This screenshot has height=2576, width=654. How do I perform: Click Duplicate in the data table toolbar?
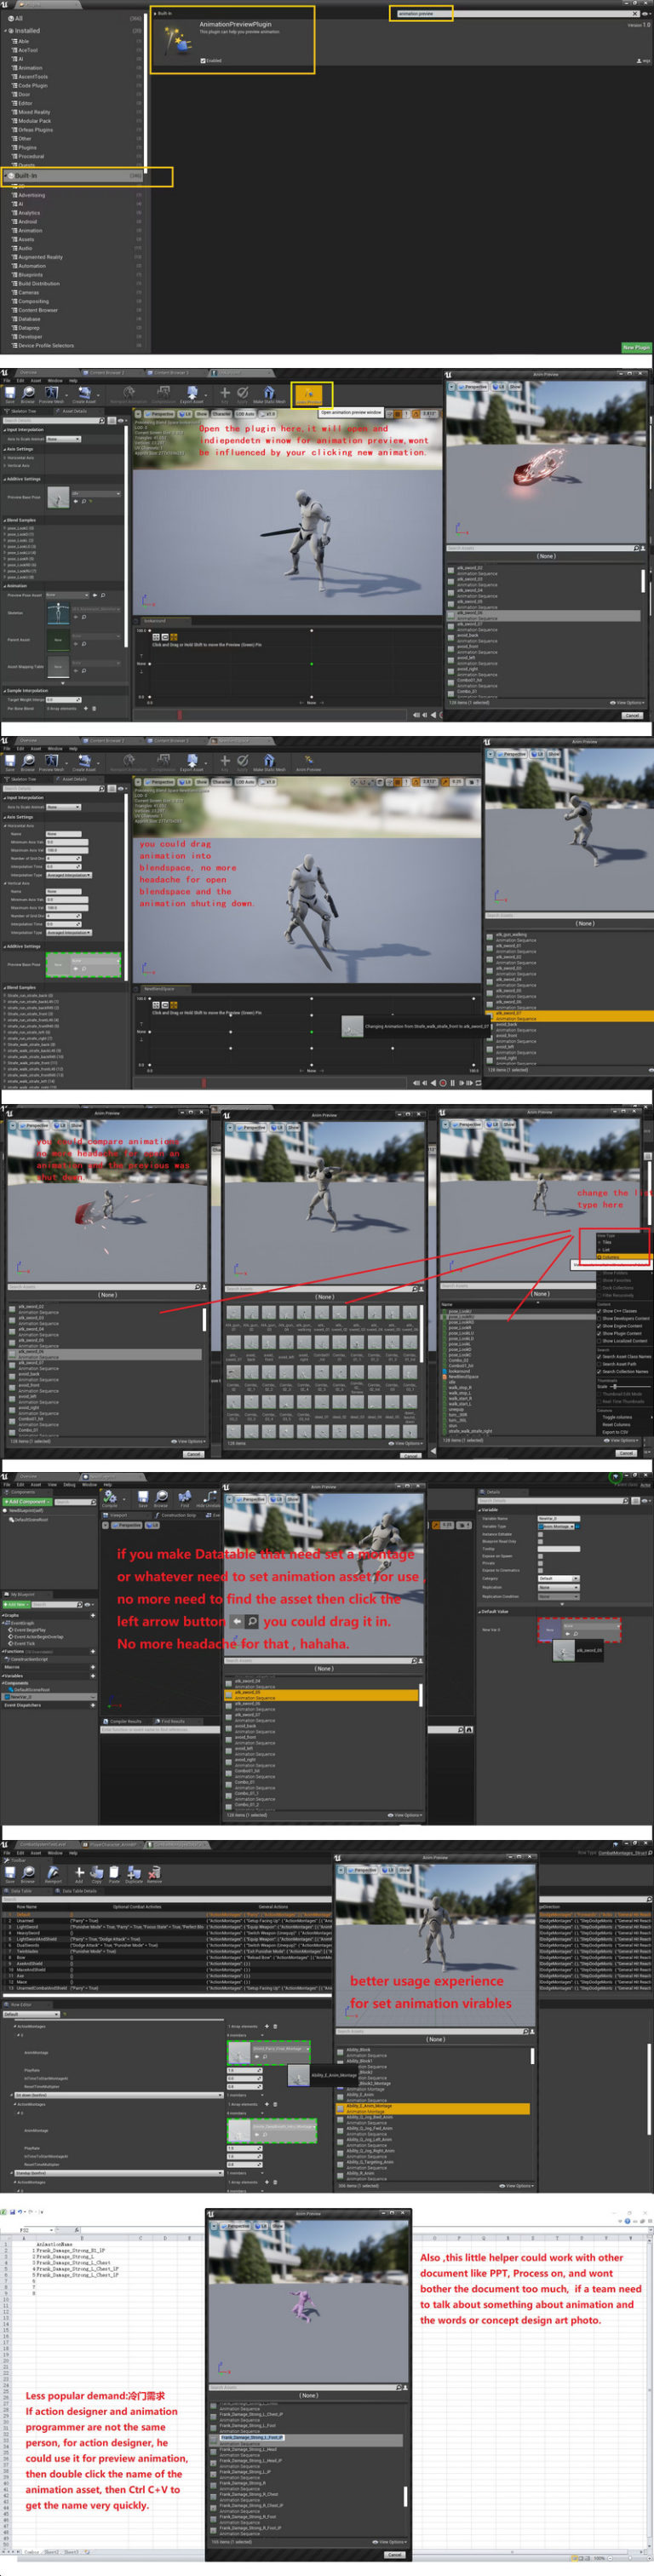[x=134, y=1874]
